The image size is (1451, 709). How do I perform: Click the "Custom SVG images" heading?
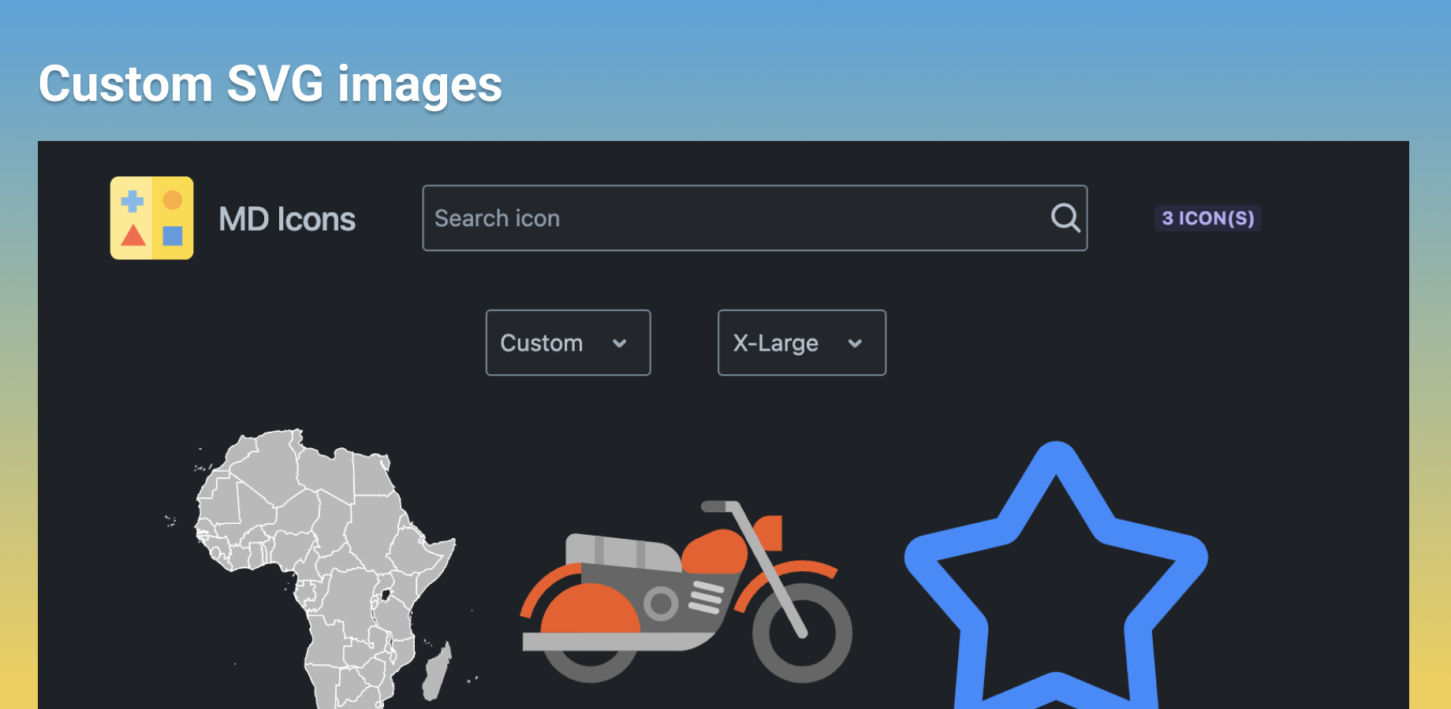[270, 84]
